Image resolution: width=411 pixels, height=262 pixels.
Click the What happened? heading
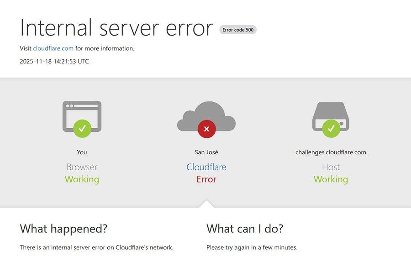[63, 228]
